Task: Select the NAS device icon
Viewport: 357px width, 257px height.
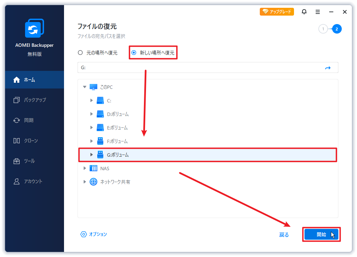Action: [x=93, y=169]
